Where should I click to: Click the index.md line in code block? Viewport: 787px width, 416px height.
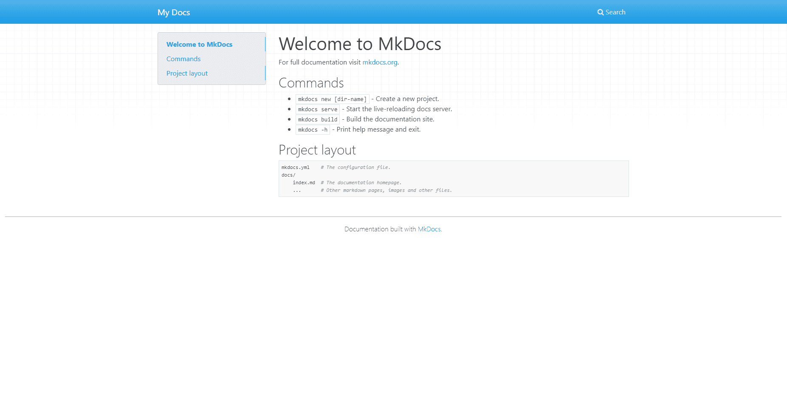304,183
